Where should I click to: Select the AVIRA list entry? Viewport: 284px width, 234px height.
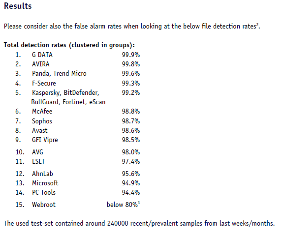40,64
